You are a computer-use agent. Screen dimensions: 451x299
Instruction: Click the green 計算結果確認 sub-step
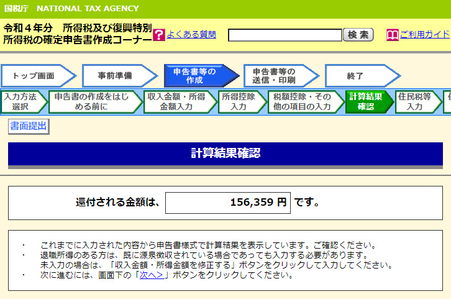point(367,102)
